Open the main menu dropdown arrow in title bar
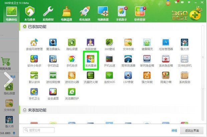207x137 pixels. (x=189, y=2)
